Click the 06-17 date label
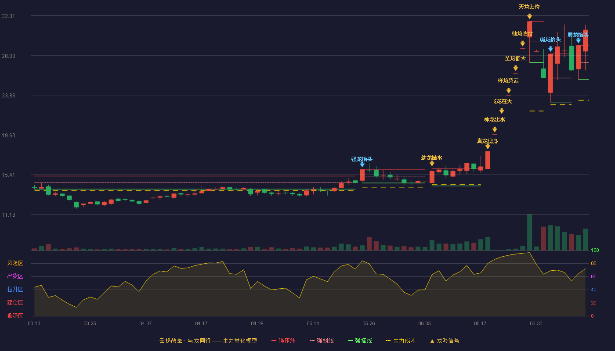 (x=480, y=323)
